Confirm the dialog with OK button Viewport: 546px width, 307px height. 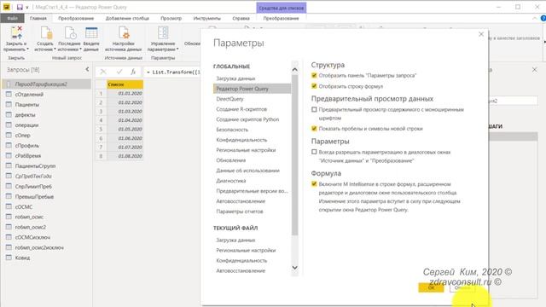(x=431, y=287)
